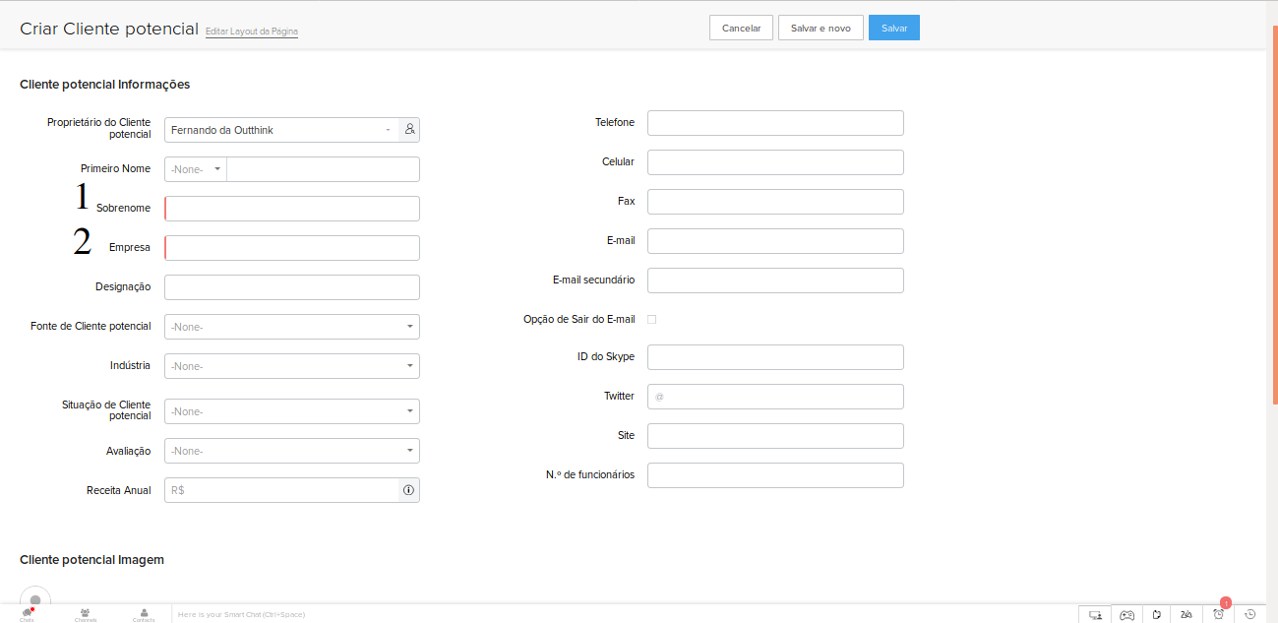This screenshot has height=623, width=1278.
Task: Toggle the Opção de Sair do E-mail checkbox
Action: [651, 319]
